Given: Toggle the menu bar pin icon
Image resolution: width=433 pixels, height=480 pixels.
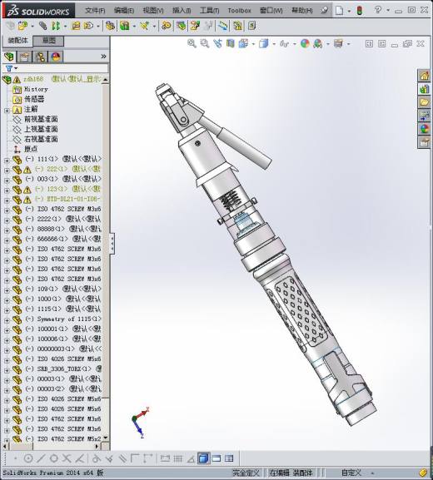Looking at the screenshot, I should pyautogui.click(x=324, y=11).
